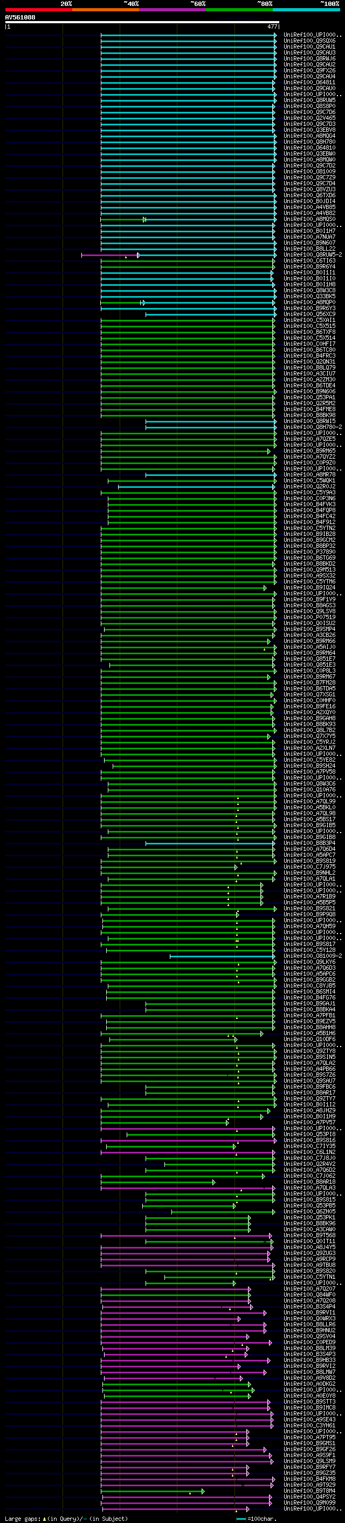
Task: Click hit label UniRef100_B9N606
Action: click(x=309, y=391)
